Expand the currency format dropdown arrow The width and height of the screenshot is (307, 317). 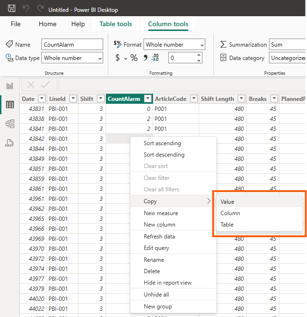click(125, 59)
